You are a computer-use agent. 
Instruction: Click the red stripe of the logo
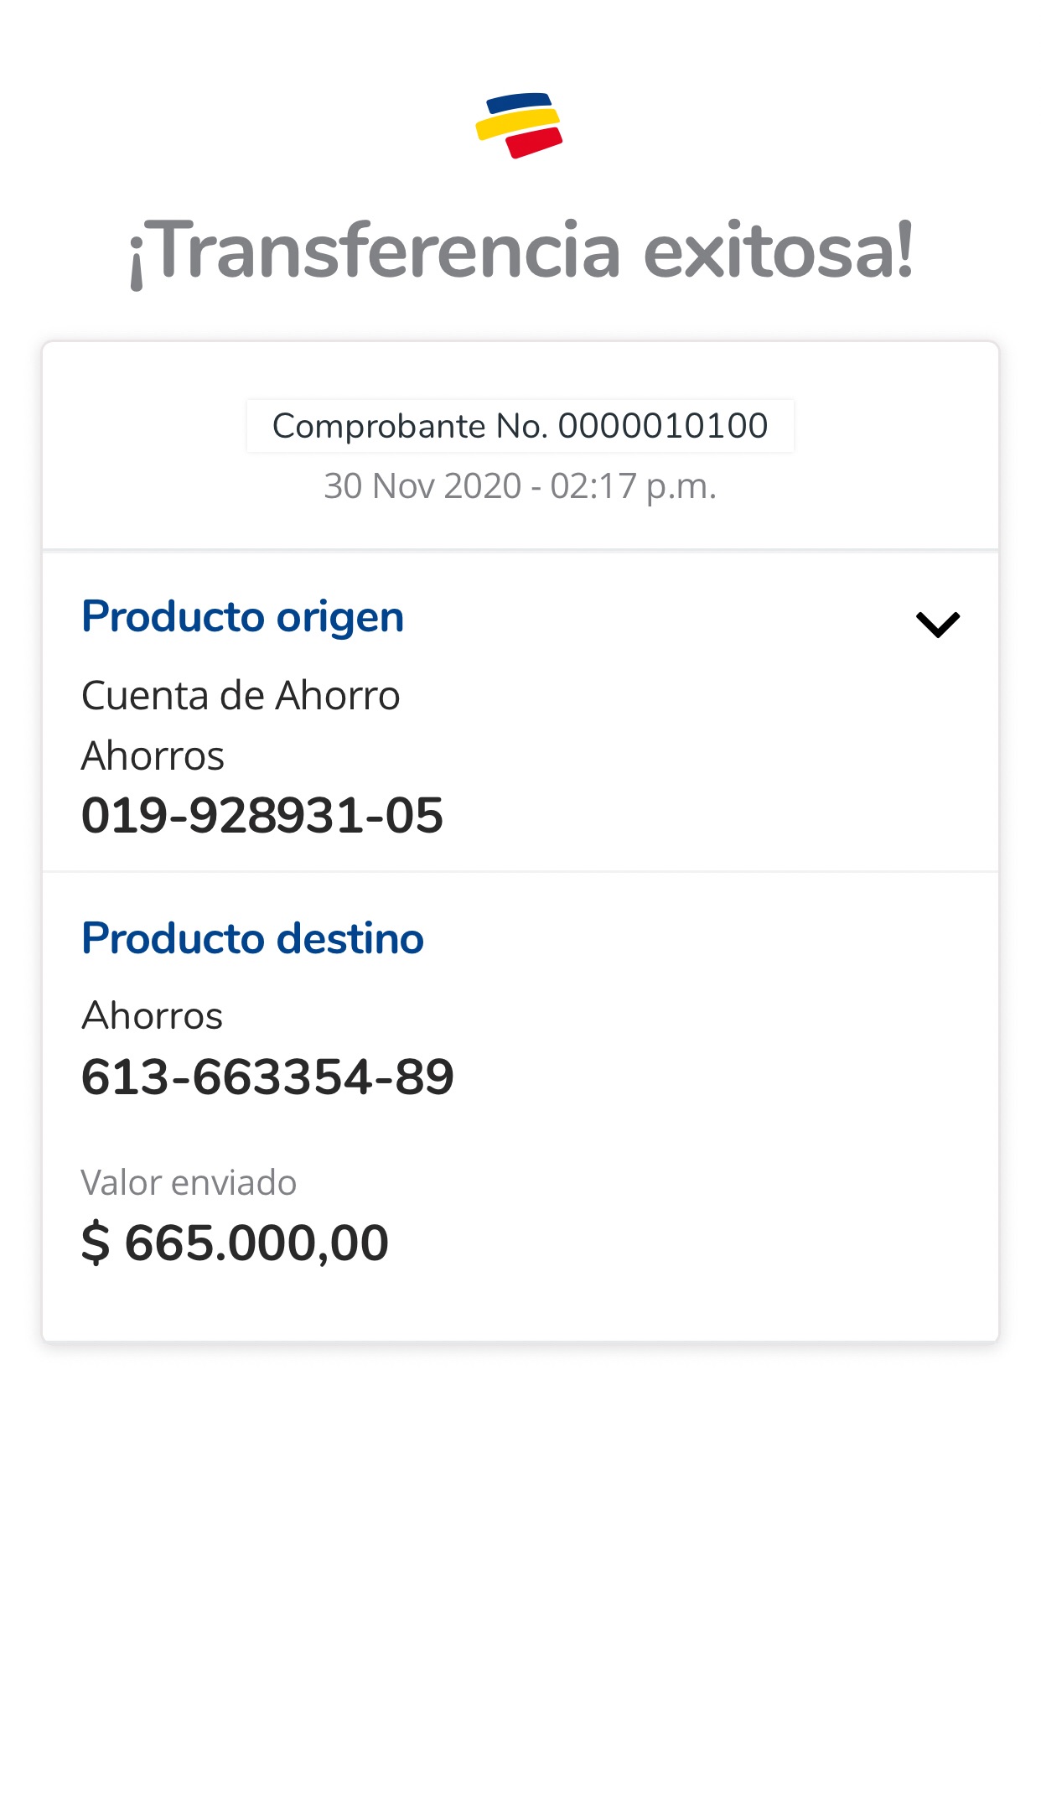(x=535, y=143)
